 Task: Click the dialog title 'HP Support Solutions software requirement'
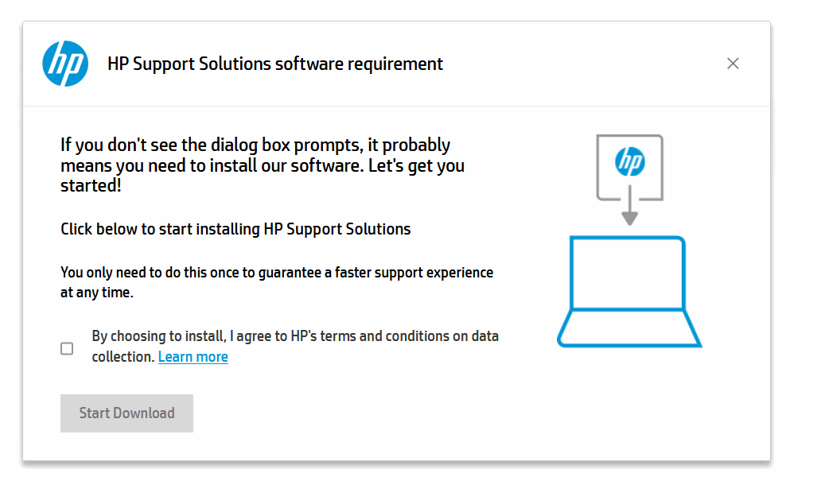[275, 64]
